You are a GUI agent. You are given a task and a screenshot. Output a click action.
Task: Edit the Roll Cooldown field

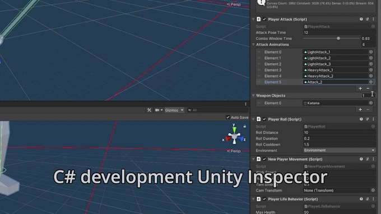point(339,145)
